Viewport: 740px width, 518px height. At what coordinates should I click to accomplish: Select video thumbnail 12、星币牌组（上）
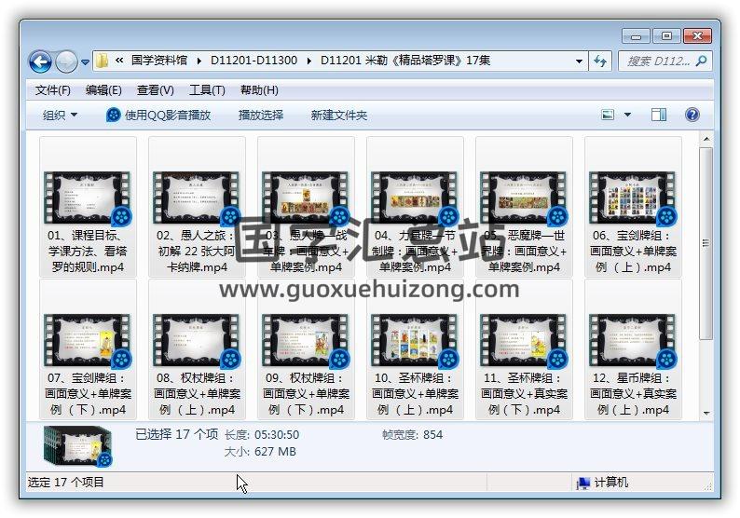coord(633,341)
